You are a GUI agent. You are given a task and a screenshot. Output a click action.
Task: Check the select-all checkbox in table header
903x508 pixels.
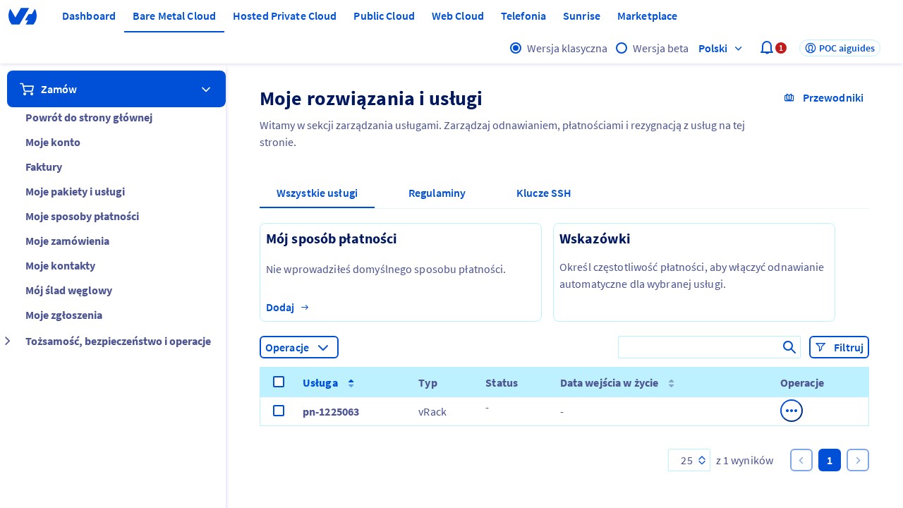(x=279, y=382)
